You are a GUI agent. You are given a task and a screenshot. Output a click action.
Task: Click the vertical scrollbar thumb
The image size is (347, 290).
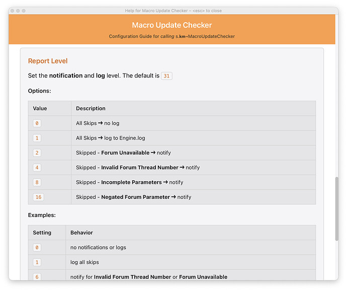[336, 208]
